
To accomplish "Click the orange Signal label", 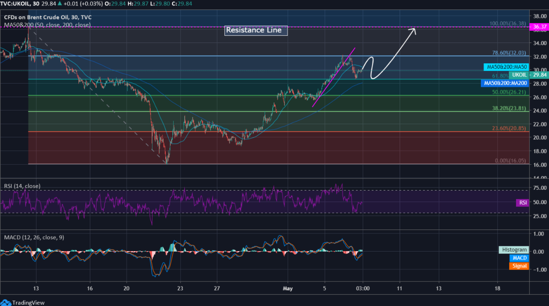I will (x=520, y=266).
